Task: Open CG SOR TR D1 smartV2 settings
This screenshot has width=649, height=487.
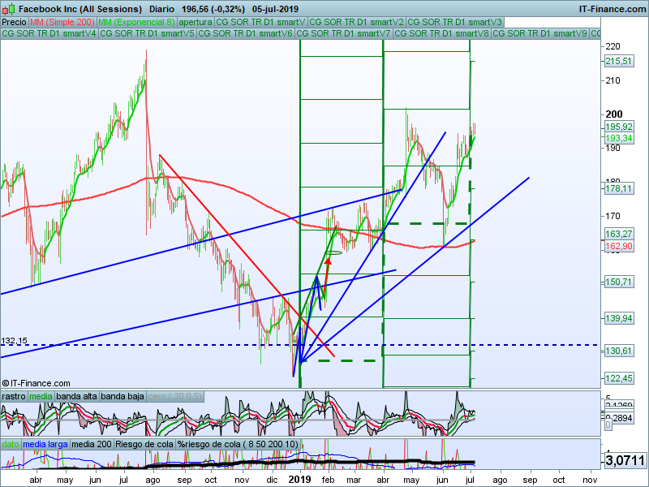Action: [356, 22]
